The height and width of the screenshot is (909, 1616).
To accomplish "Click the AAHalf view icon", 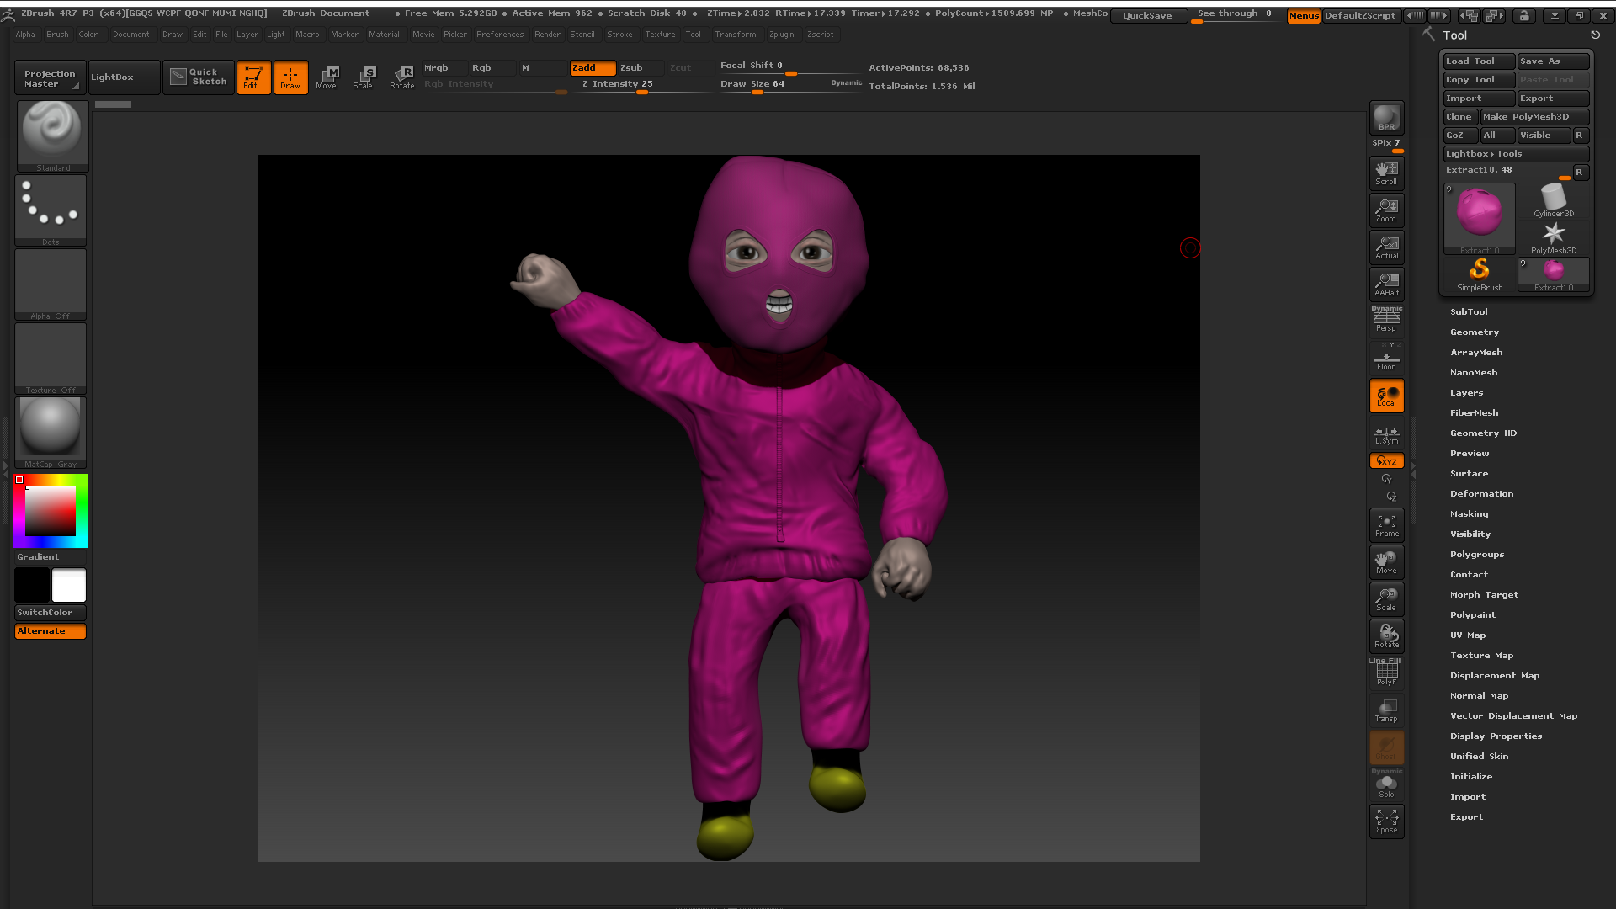I will click(1386, 284).
